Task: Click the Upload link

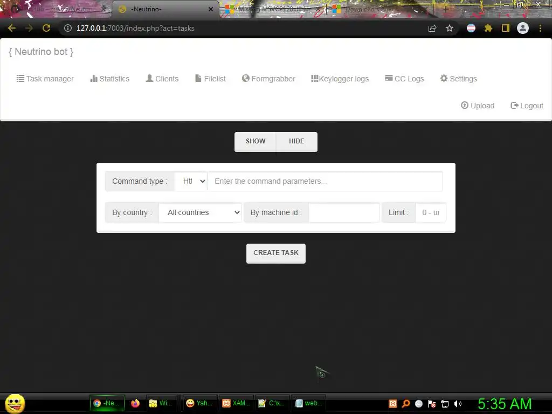Action: point(478,106)
